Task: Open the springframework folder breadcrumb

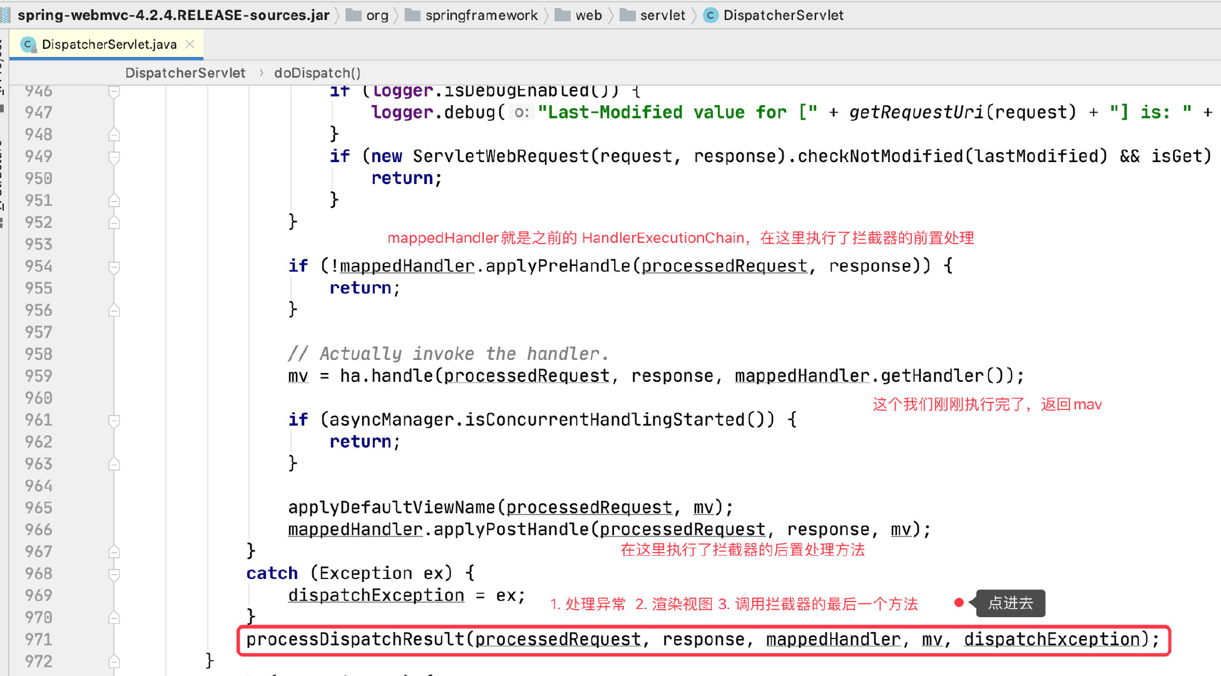Action: (481, 15)
